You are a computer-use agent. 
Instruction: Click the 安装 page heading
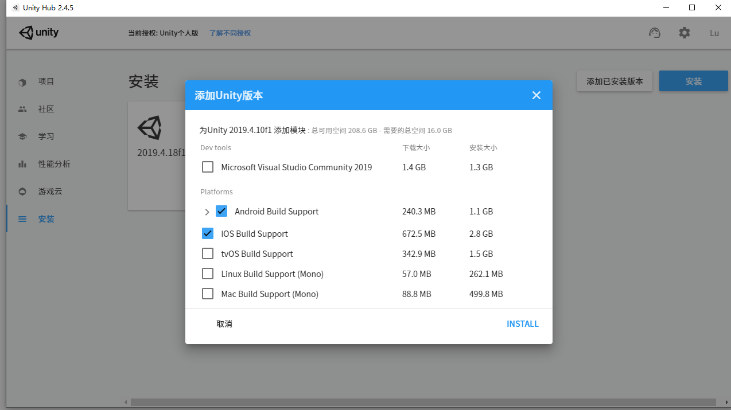pos(143,81)
